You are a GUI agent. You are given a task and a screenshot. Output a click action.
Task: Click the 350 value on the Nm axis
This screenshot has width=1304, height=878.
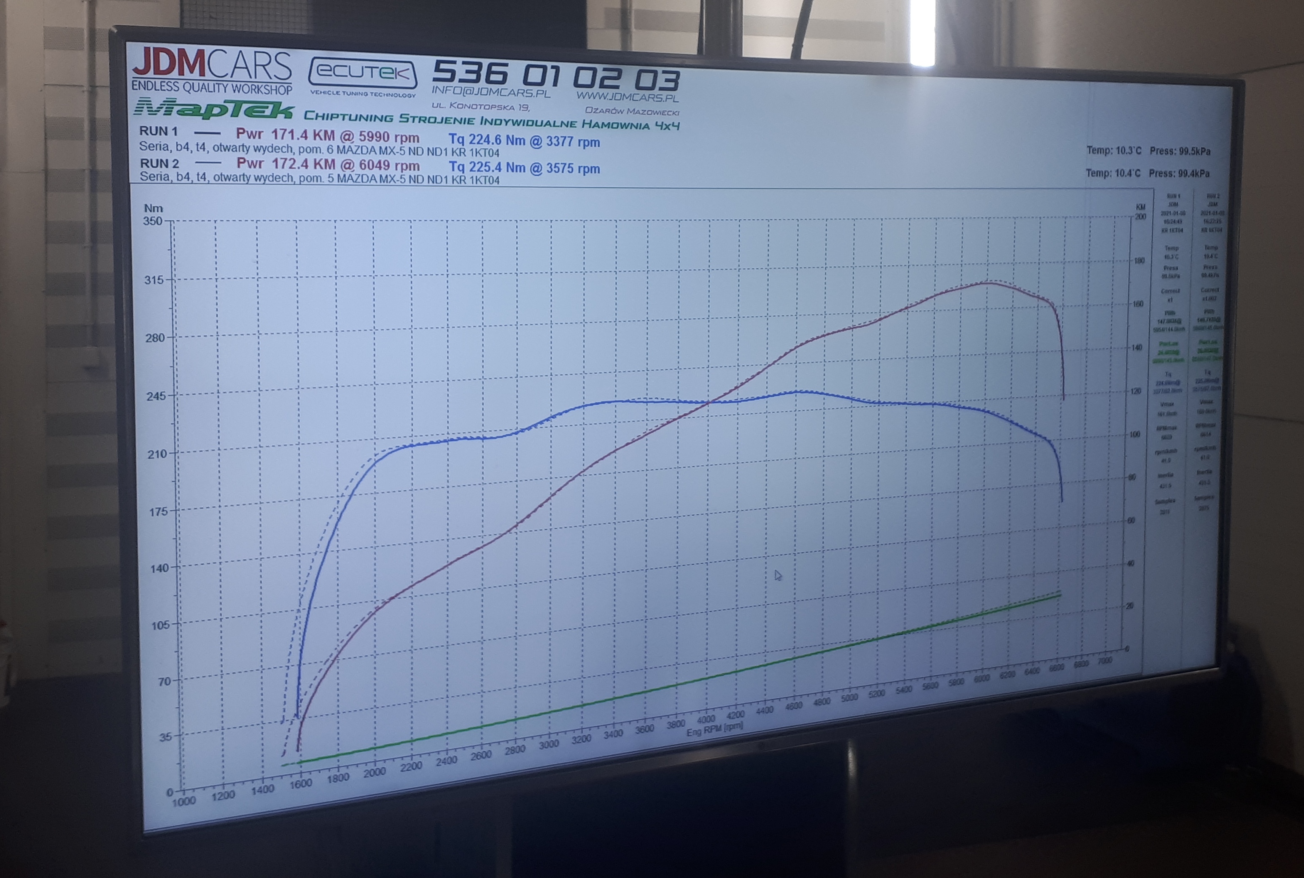tap(152, 221)
